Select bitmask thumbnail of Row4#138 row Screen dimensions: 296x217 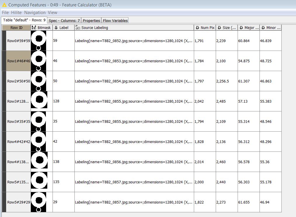39,160
